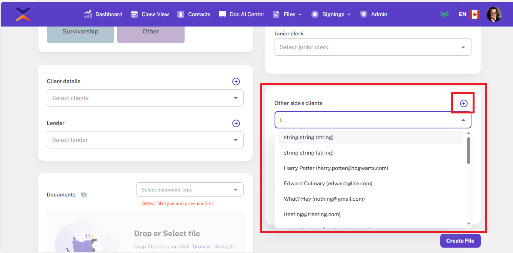513x253 pixels.
Task: Open the Doc AI Center page
Action: 242,14
